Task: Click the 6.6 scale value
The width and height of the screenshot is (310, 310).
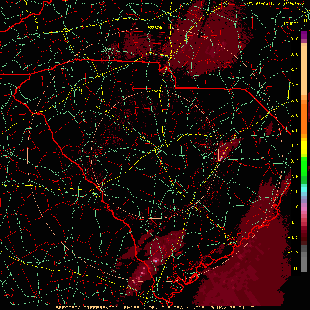Action: (294, 100)
